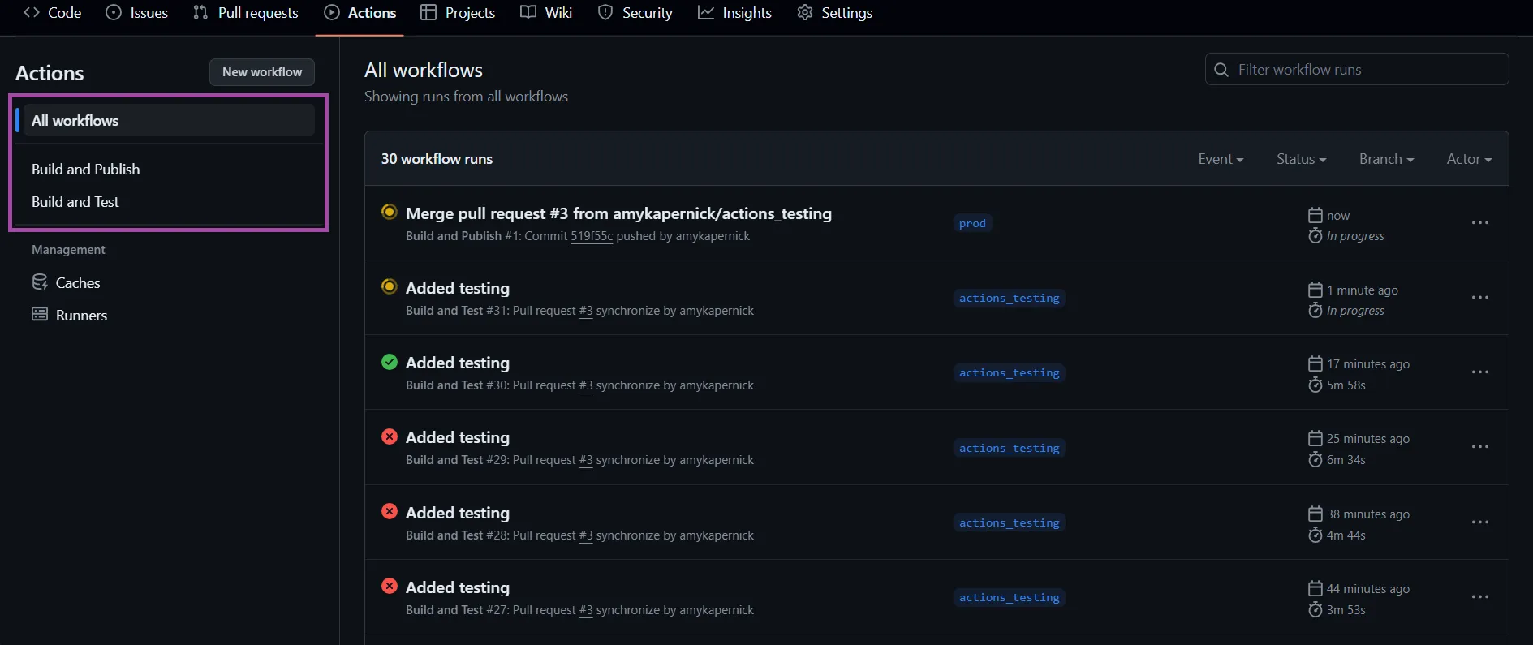Click the search magnifier icon in filter box
Viewport: 1533px width, 645px height.
(1221, 70)
